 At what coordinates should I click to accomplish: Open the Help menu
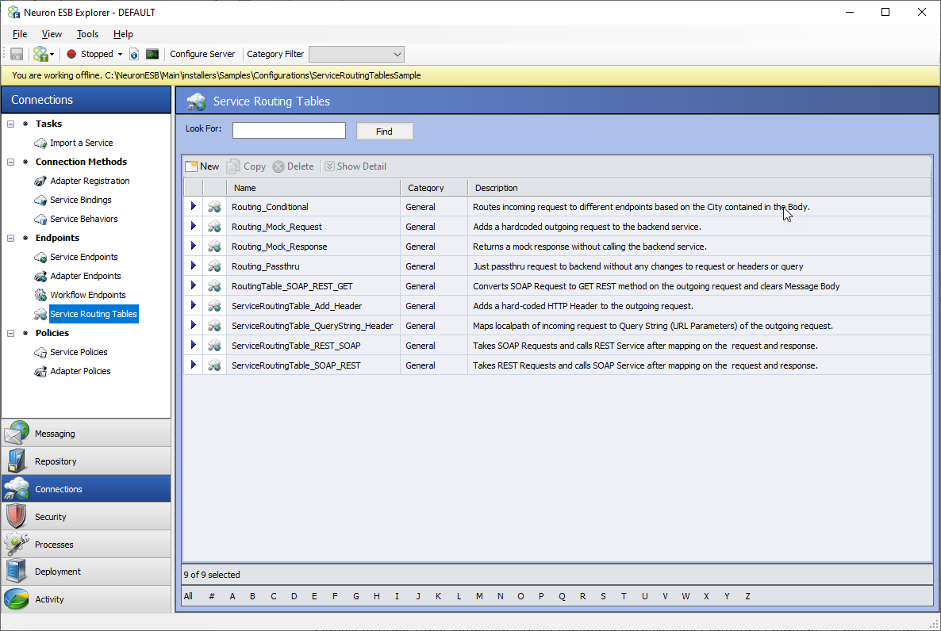pyautogui.click(x=123, y=34)
